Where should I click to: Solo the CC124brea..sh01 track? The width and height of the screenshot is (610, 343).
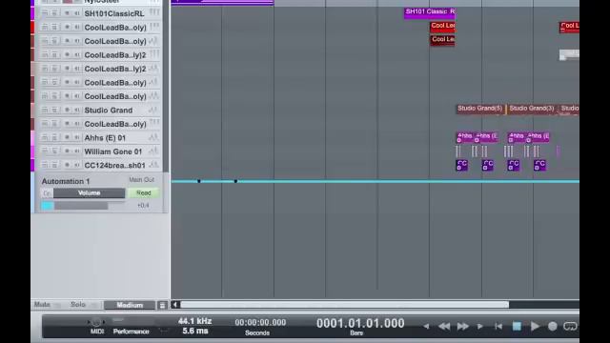click(x=54, y=165)
